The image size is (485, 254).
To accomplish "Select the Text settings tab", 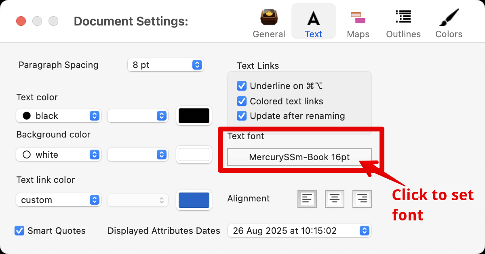I will [313, 23].
